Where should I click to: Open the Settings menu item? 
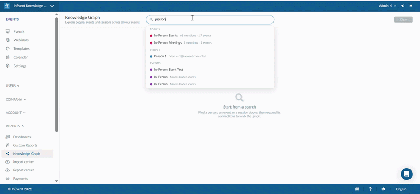pyautogui.click(x=20, y=66)
